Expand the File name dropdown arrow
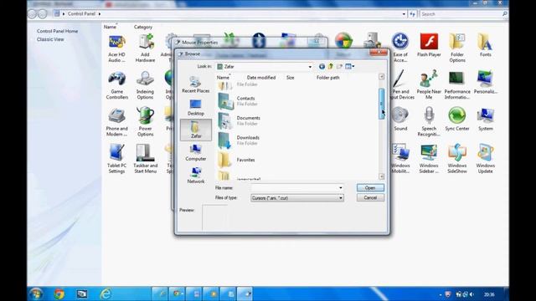The width and height of the screenshot is (536, 301). (x=341, y=187)
